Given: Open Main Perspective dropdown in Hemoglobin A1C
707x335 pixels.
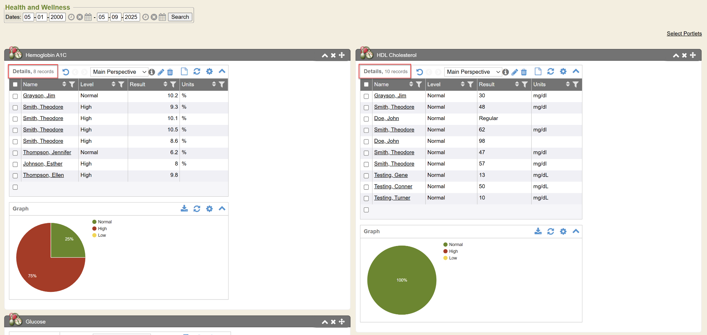Looking at the screenshot, I should click(x=119, y=72).
